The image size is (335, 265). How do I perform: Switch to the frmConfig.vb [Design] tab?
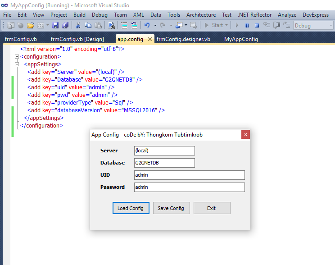[x=77, y=39]
